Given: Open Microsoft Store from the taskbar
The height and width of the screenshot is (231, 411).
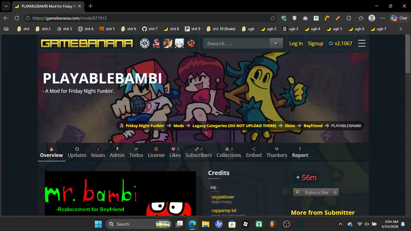Looking at the screenshot, I should [x=232, y=224].
